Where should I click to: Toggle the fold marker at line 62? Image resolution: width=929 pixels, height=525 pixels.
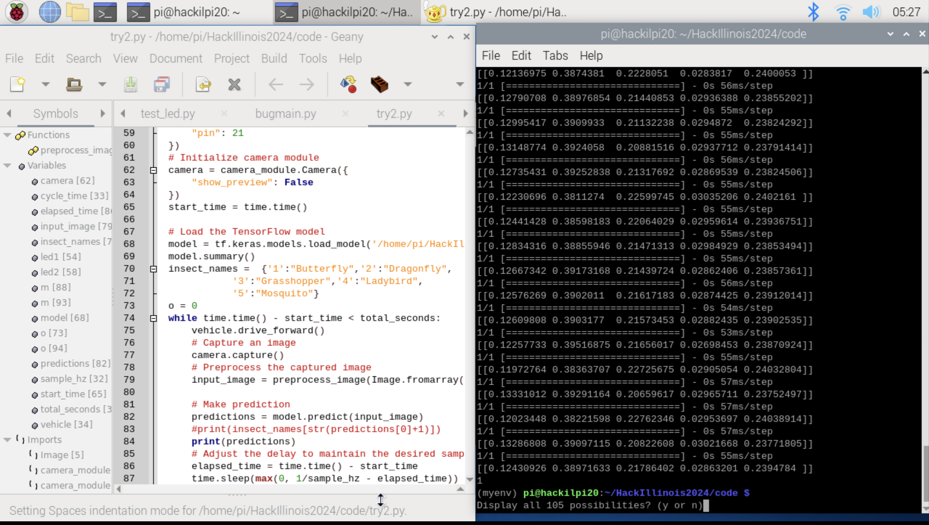point(153,170)
